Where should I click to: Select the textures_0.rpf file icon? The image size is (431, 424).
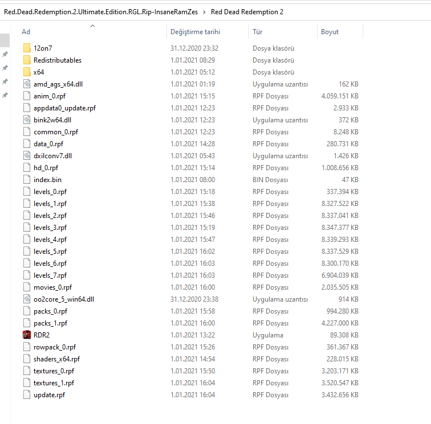27,371
